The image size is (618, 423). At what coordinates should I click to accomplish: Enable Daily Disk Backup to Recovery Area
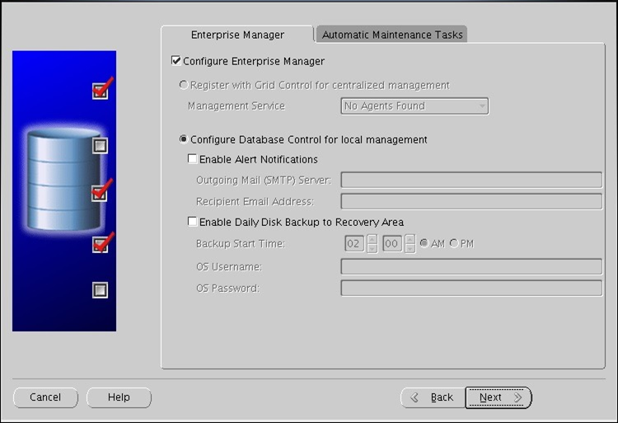coord(192,222)
